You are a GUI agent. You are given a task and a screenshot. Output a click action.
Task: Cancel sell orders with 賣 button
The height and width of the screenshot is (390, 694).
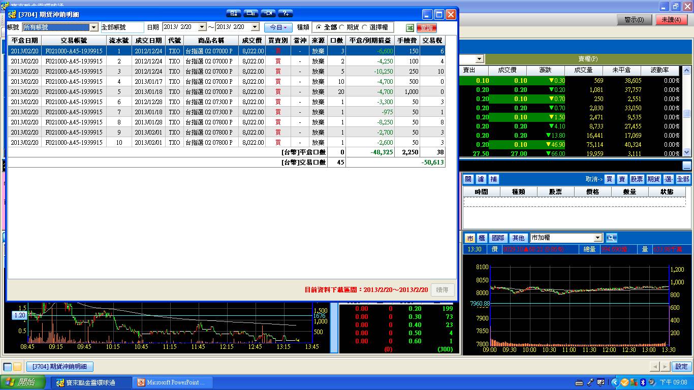tap(622, 179)
